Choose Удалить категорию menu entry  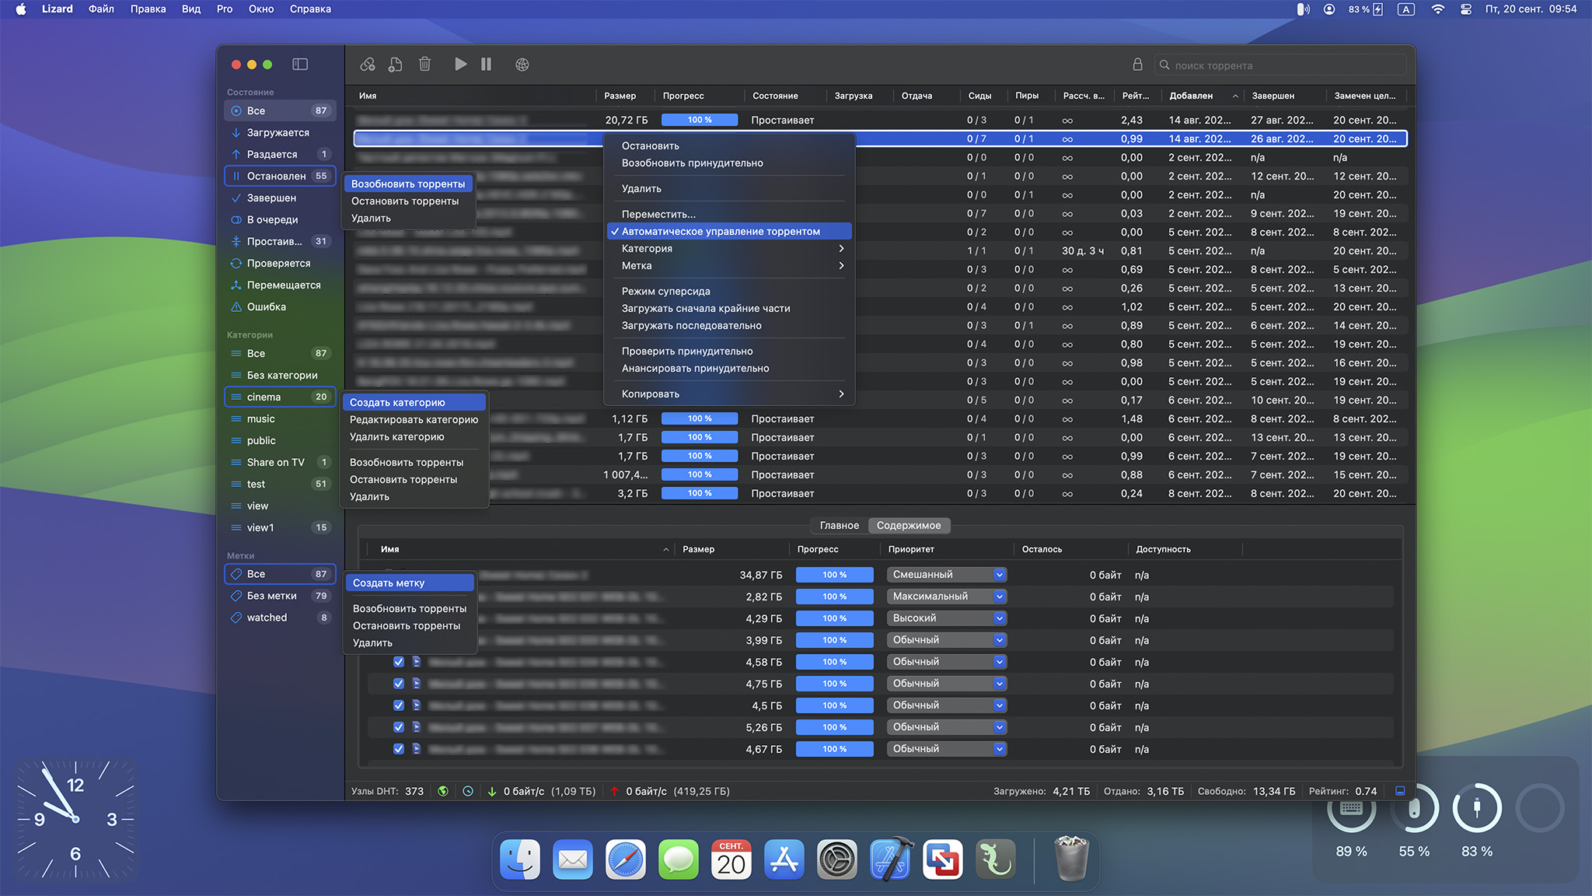[x=414, y=436]
